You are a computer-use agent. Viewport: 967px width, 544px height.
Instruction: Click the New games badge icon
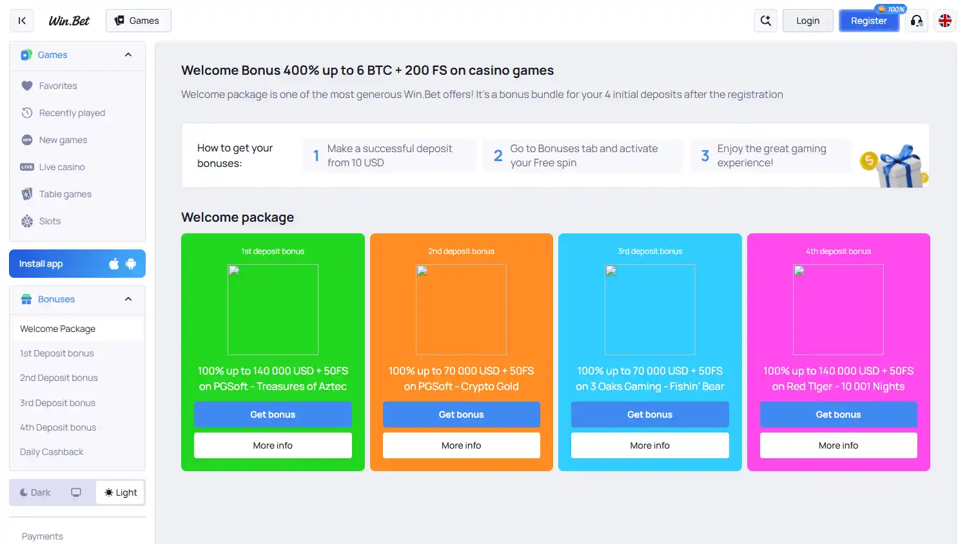pyautogui.click(x=27, y=140)
